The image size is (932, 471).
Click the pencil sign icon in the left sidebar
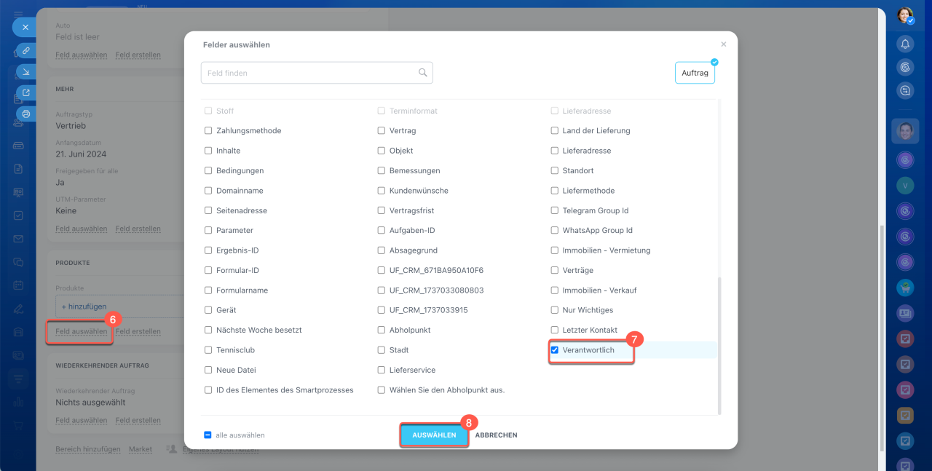tap(18, 309)
